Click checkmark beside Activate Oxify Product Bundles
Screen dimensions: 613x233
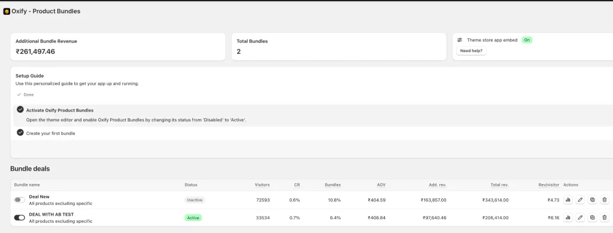20,110
